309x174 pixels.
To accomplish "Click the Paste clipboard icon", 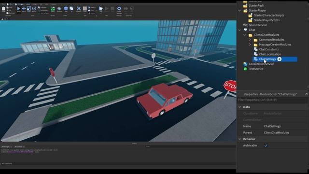I will point(3,9).
